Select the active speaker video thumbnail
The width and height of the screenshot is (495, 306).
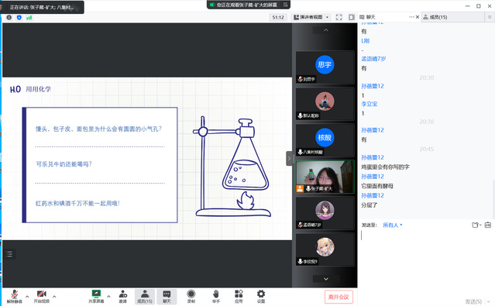coord(325,177)
